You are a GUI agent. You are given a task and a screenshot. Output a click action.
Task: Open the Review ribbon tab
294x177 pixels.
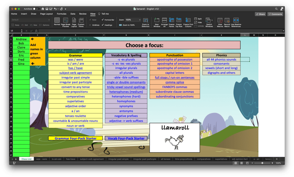83,14
